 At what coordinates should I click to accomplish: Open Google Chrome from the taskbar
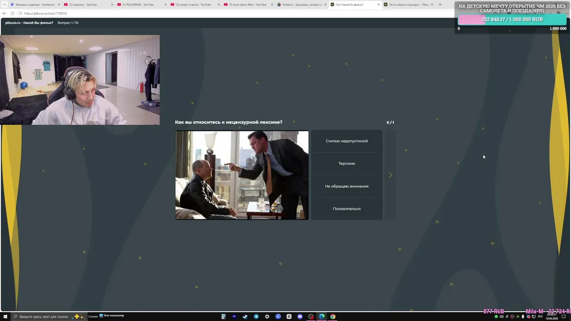click(x=333, y=317)
